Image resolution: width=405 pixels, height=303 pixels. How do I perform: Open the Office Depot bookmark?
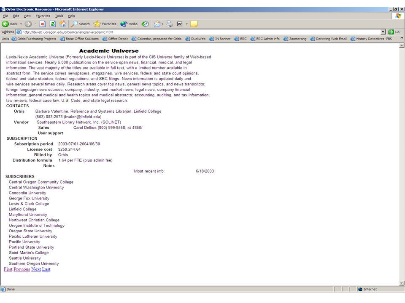coord(115,39)
